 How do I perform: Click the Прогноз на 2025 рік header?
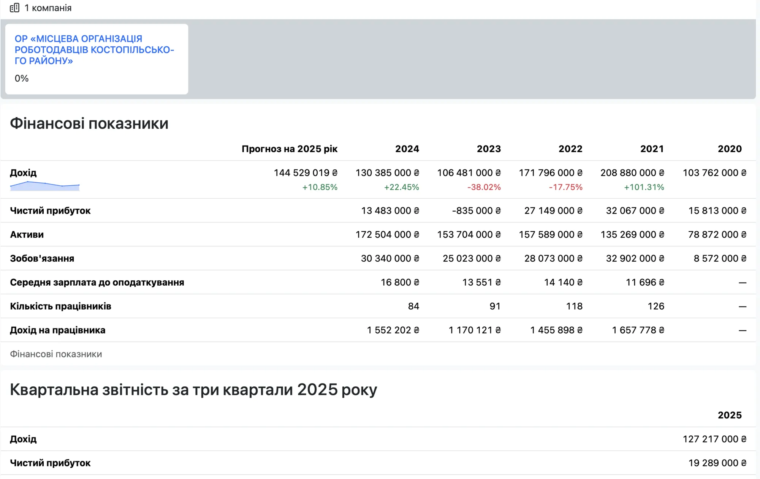(290, 149)
